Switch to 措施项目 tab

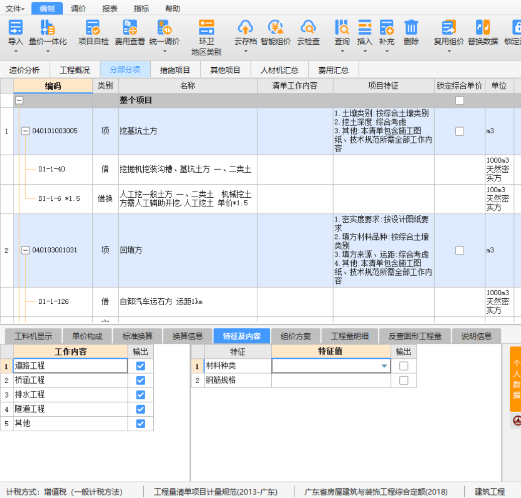[x=175, y=70]
